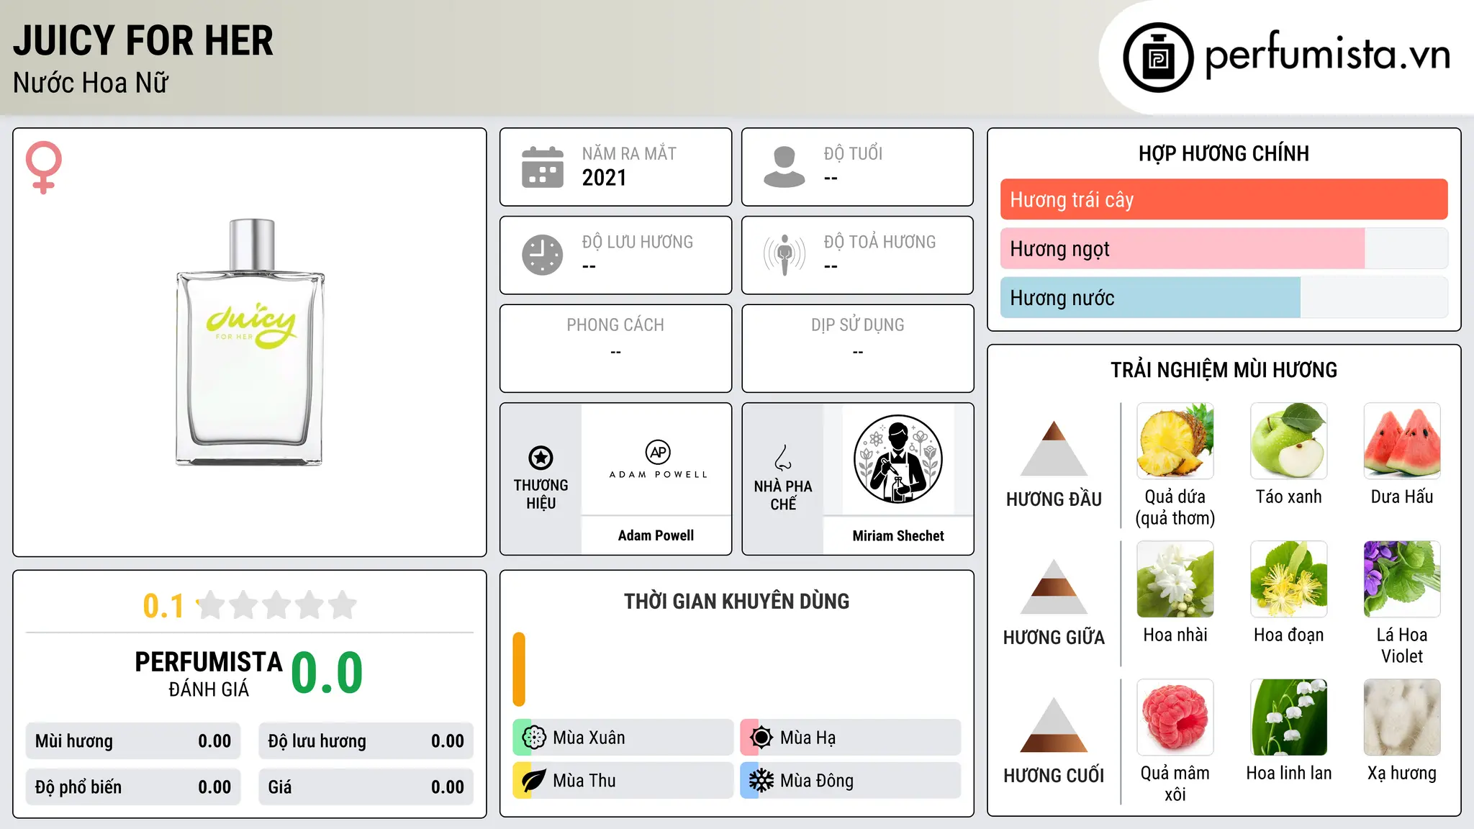Click the Hương đầu pyramid icon

pyautogui.click(x=1054, y=448)
